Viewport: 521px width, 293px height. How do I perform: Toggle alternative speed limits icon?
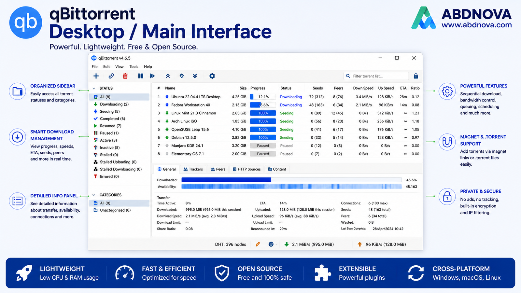271,244
